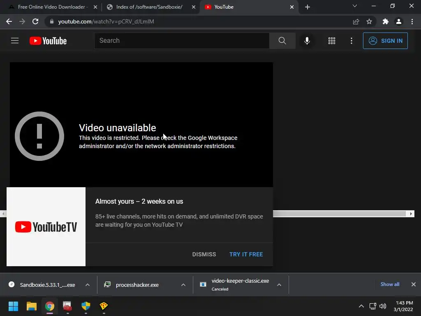The width and height of the screenshot is (421, 316).
Task: Reload the current page
Action: pyautogui.click(x=35, y=21)
